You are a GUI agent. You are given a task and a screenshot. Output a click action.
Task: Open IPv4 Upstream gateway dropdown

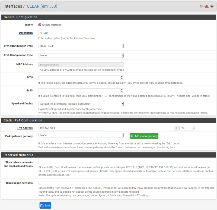point(81,135)
